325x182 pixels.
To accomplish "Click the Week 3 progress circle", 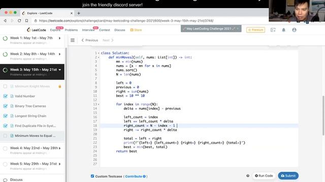I will (6, 70).
